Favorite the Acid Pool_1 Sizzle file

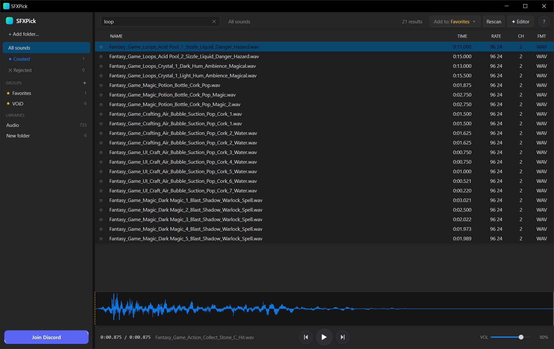tap(101, 47)
